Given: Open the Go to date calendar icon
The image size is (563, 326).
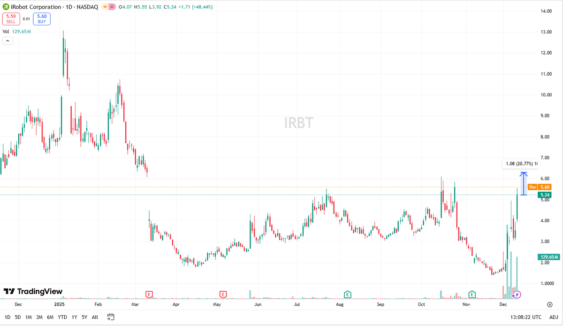Looking at the screenshot, I should pyautogui.click(x=111, y=317).
